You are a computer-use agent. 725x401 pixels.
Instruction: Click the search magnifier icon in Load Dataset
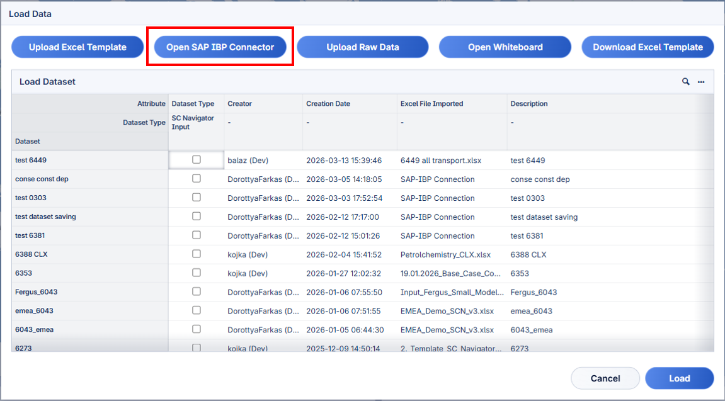tap(686, 82)
